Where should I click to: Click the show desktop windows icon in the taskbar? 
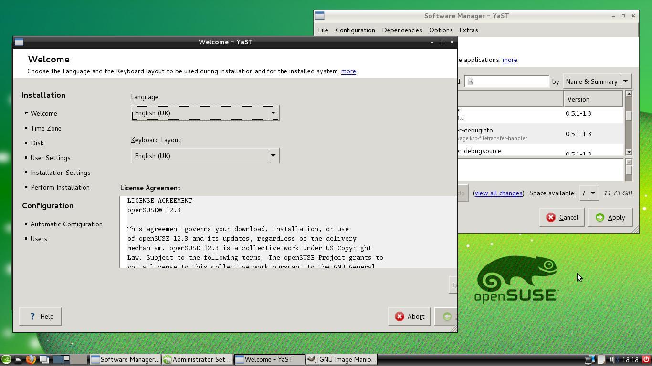pos(44,359)
